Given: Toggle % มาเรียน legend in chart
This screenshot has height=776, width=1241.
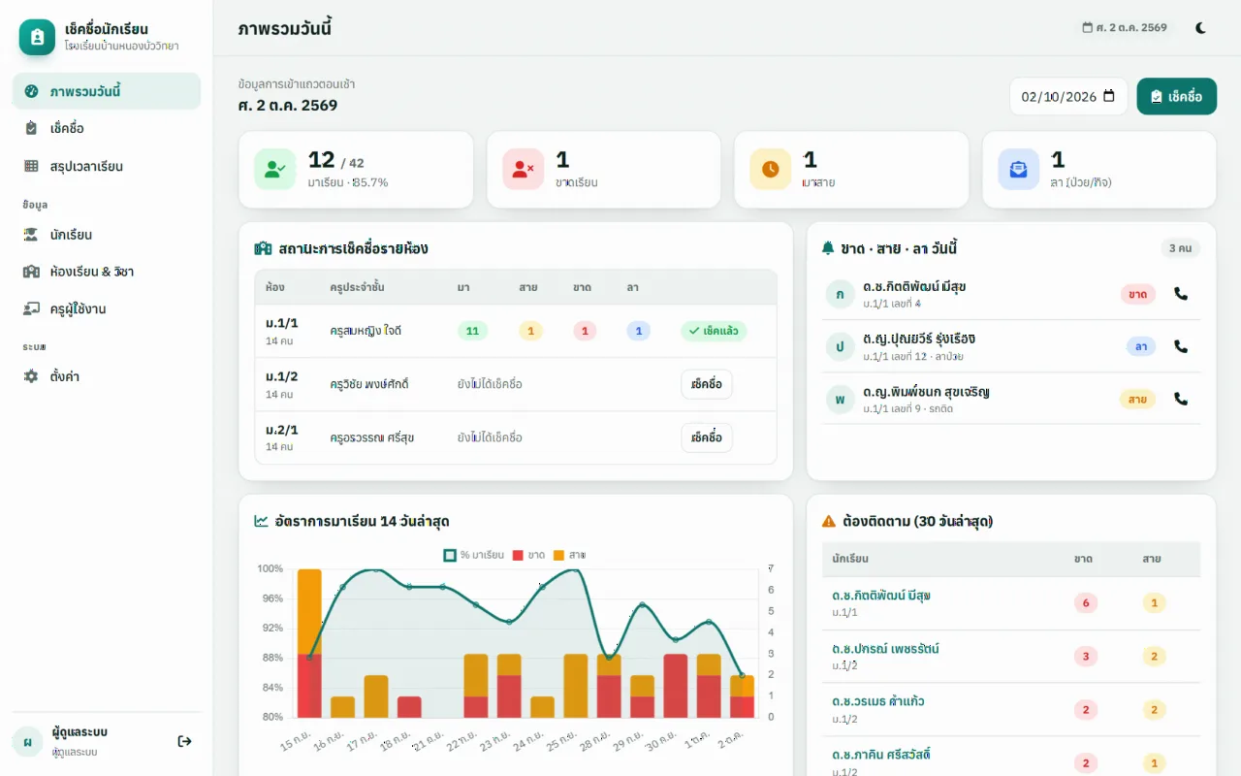Looking at the screenshot, I should click(473, 555).
